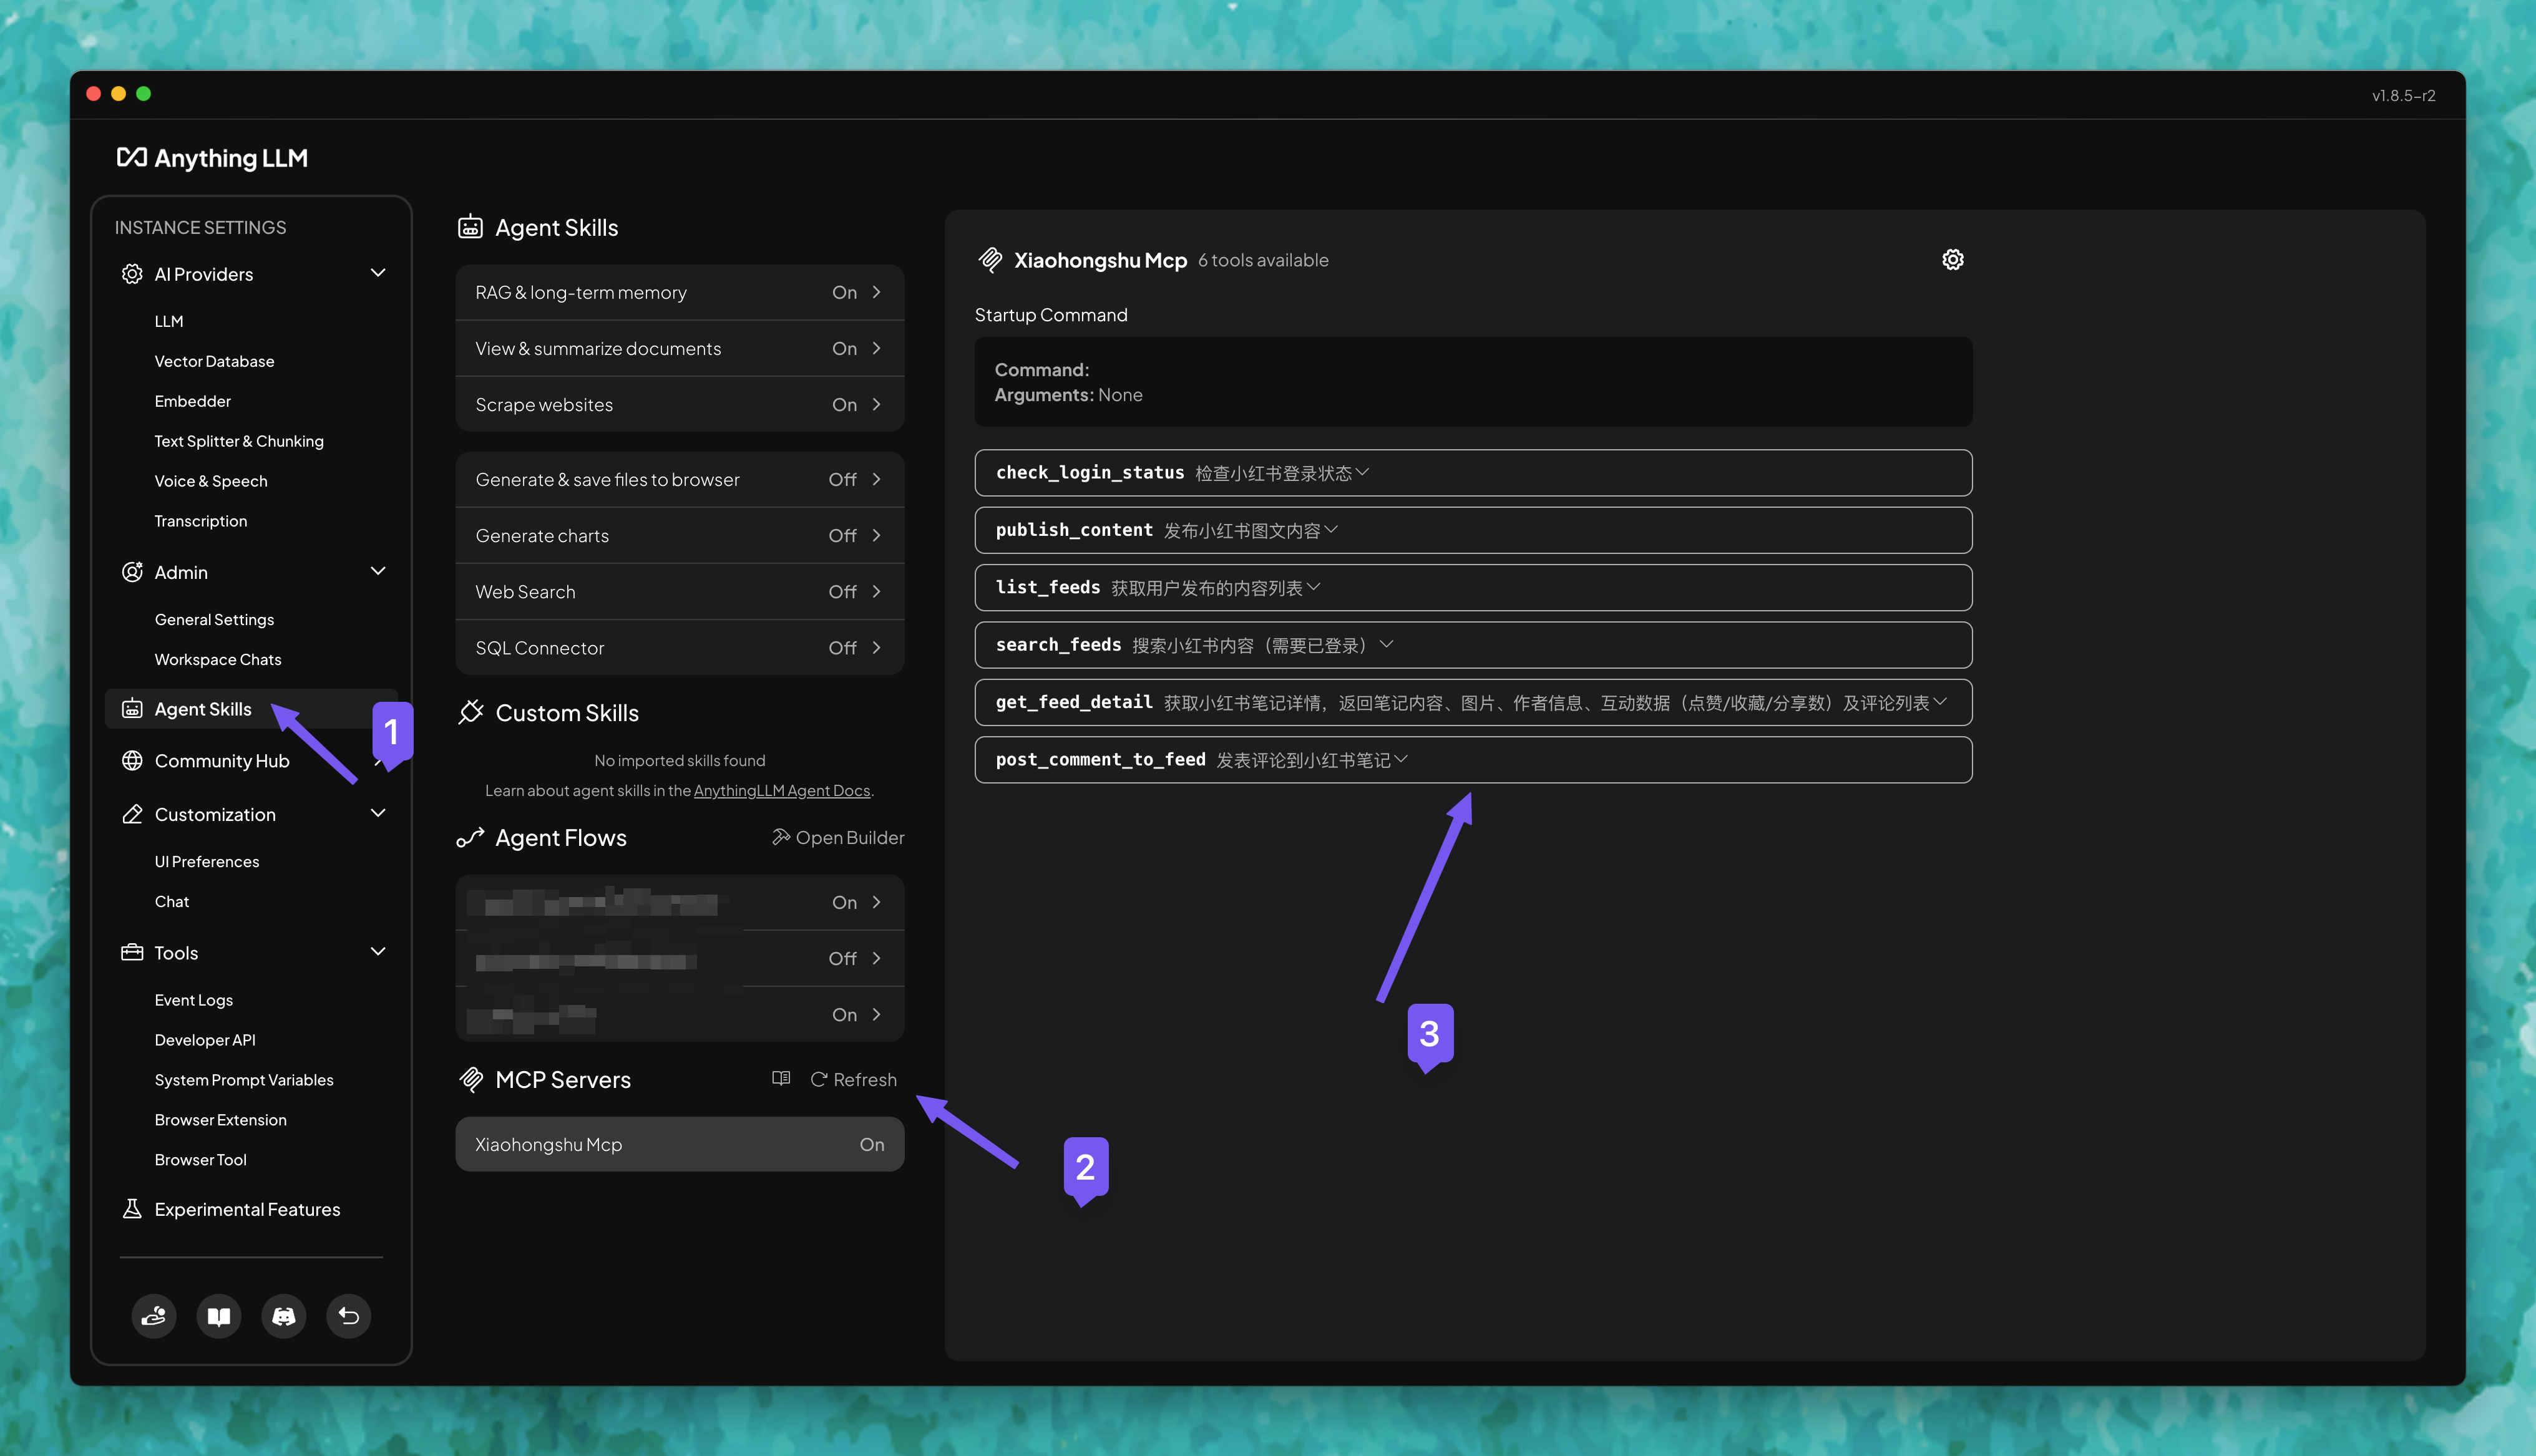Click the Startup Command box

coord(1473,382)
